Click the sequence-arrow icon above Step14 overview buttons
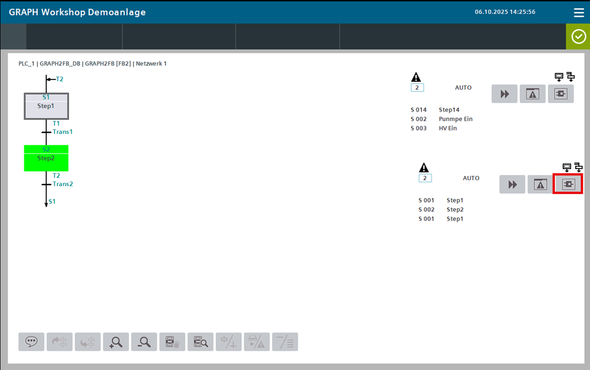Viewport: 590px width, 370px height. pos(570,76)
